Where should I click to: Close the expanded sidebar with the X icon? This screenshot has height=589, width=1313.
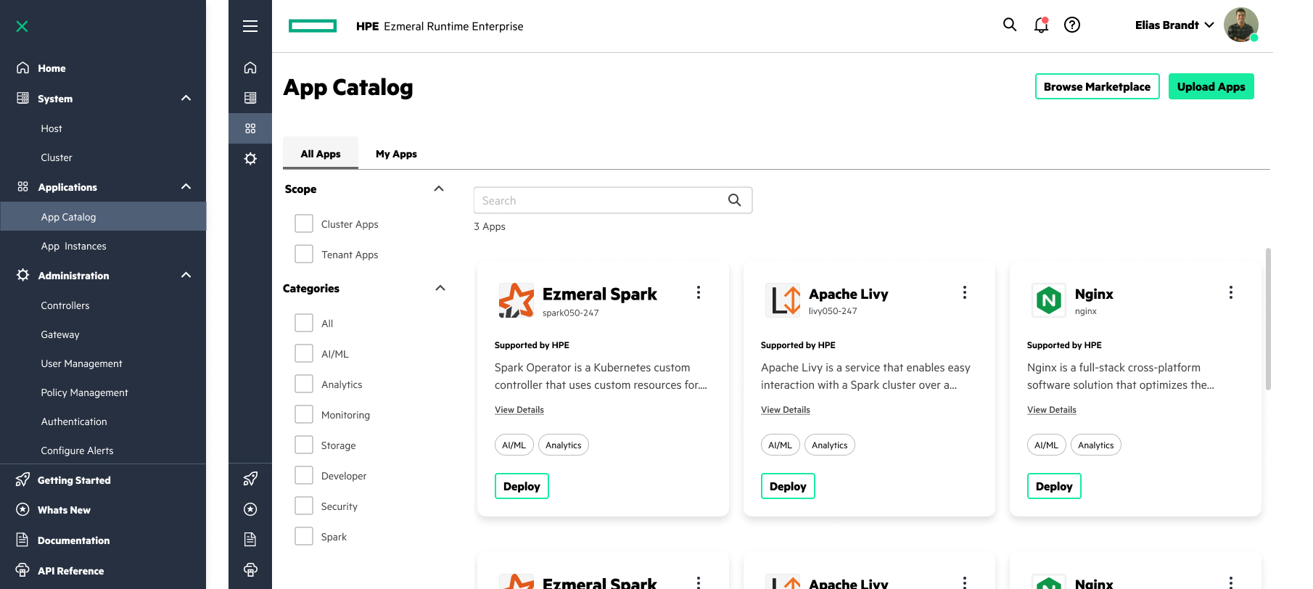coord(22,26)
